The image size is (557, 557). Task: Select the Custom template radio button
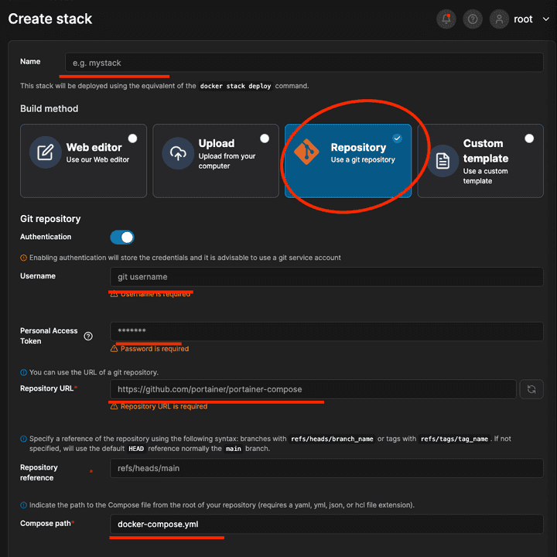click(529, 138)
